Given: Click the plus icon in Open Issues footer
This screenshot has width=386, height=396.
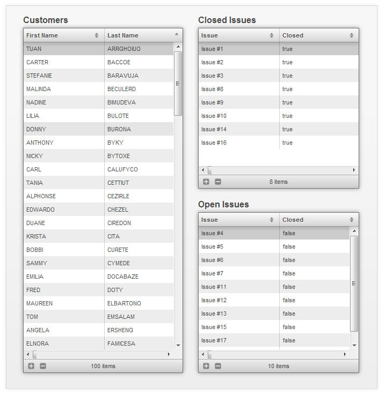Looking at the screenshot, I should coord(206,366).
